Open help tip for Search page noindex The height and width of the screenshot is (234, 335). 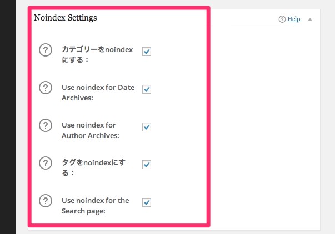coord(46,201)
